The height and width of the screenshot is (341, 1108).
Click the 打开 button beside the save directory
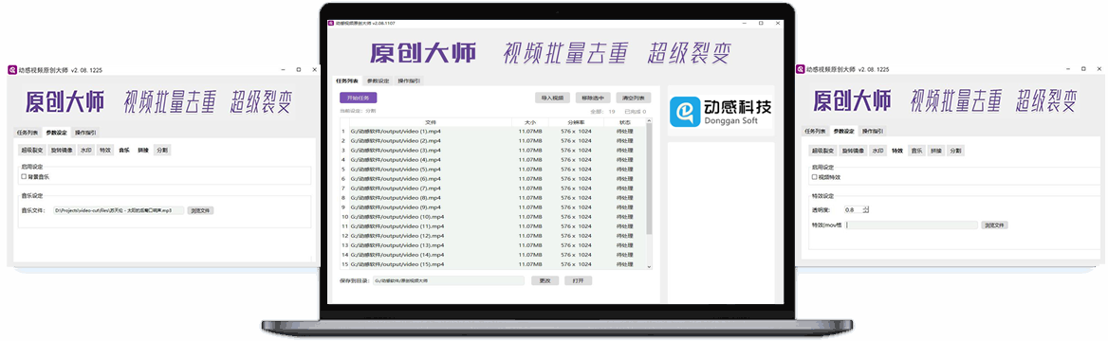pyautogui.click(x=578, y=280)
